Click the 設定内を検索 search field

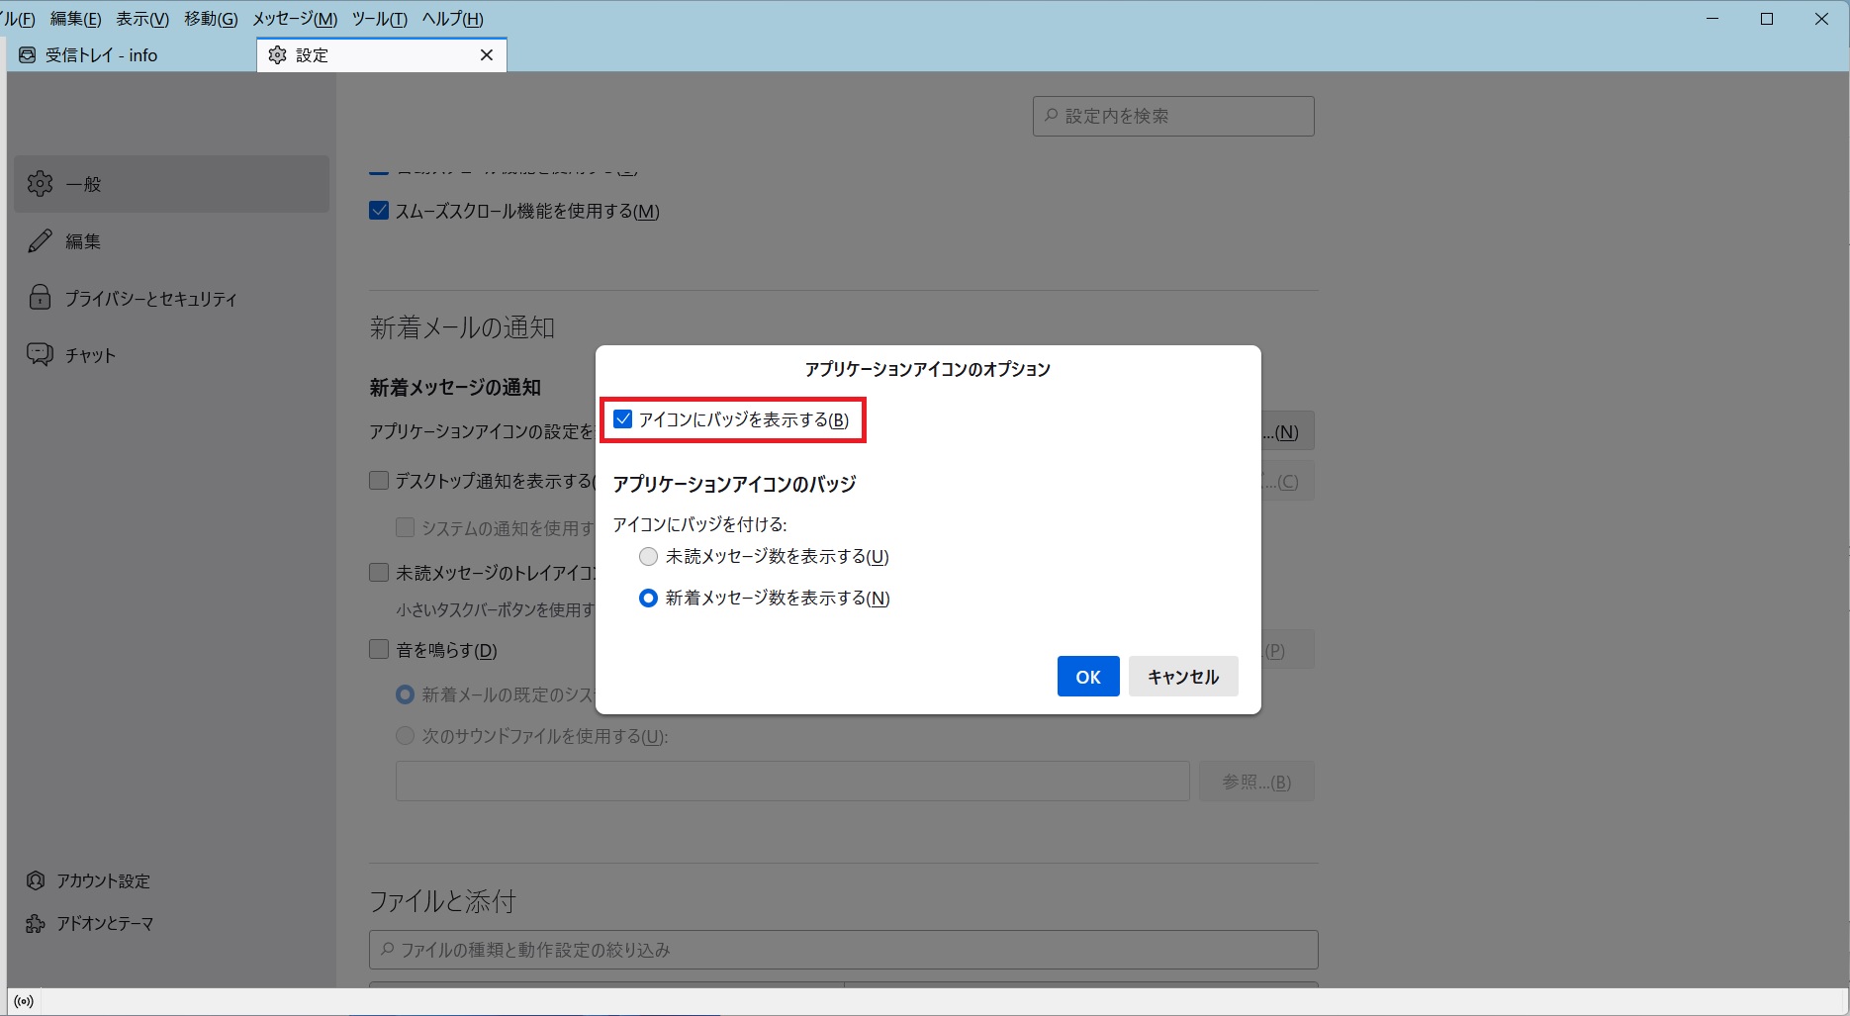click(1173, 117)
